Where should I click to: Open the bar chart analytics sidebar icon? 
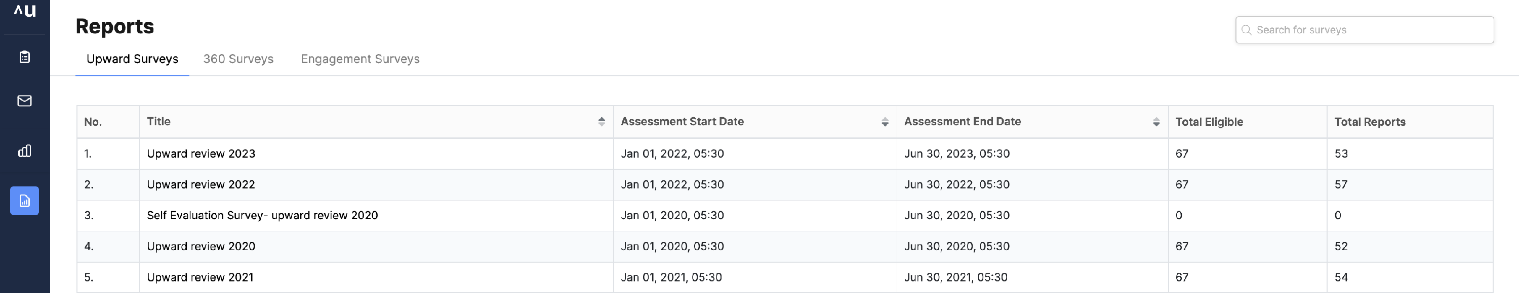[25, 151]
